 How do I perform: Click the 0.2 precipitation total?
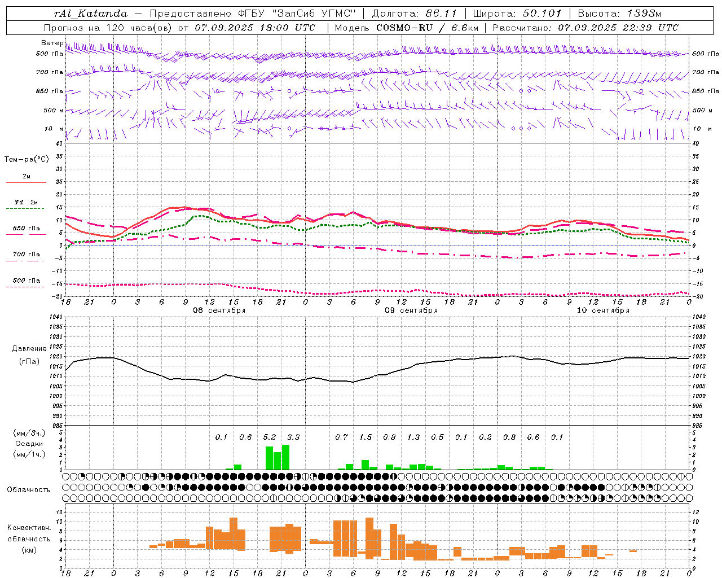pos(485,437)
